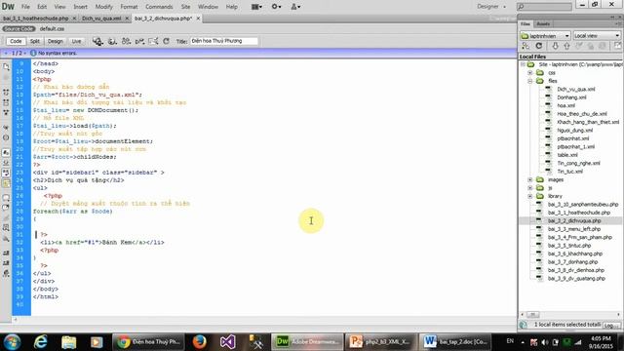The image size is (624, 351).
Task: Open the Insert menu
Action: tap(80, 7)
